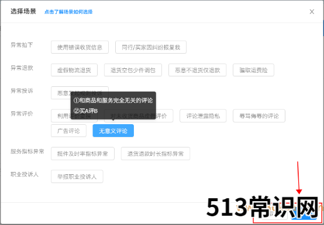Image resolution: width=324 pixels, height=225 pixels.
Task: Click the 异常投诉 category label
Action: point(22,90)
